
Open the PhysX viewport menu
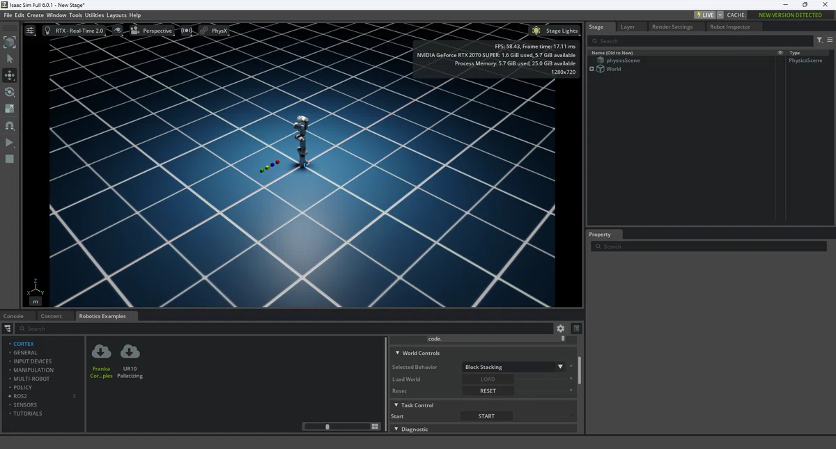point(214,31)
